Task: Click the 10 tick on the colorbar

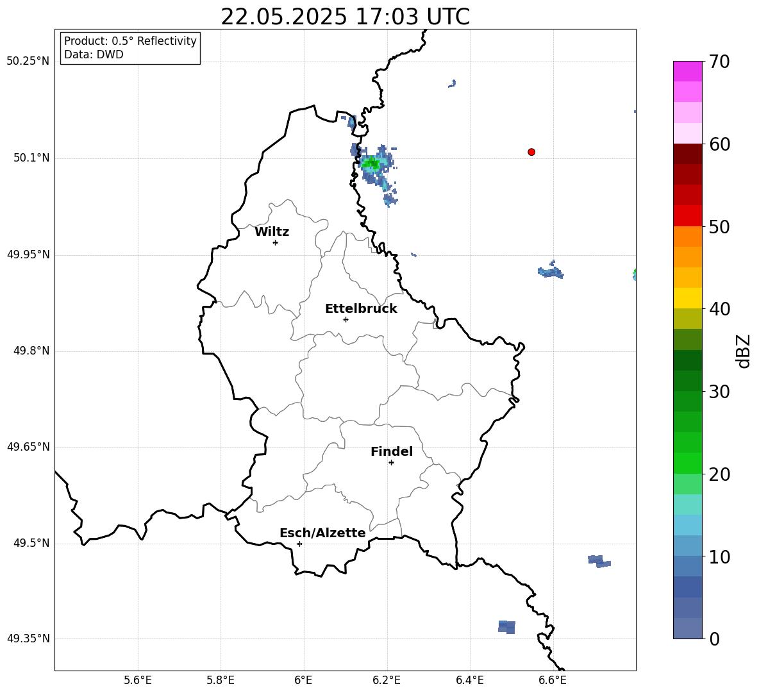Action: (719, 557)
